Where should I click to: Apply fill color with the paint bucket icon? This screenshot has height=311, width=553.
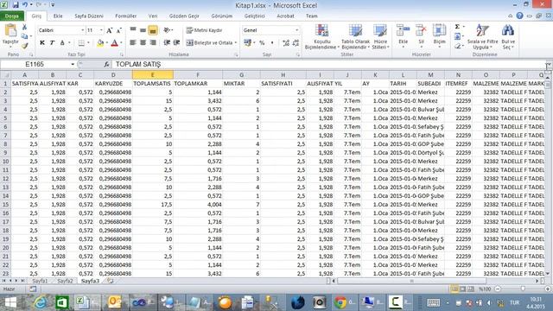click(100, 42)
